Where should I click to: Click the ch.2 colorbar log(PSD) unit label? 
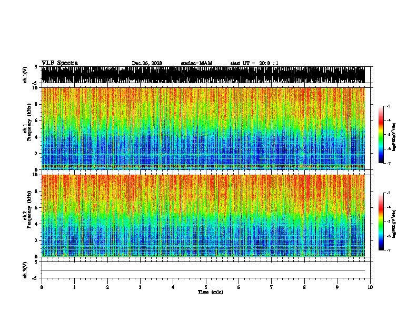[x=394, y=224]
